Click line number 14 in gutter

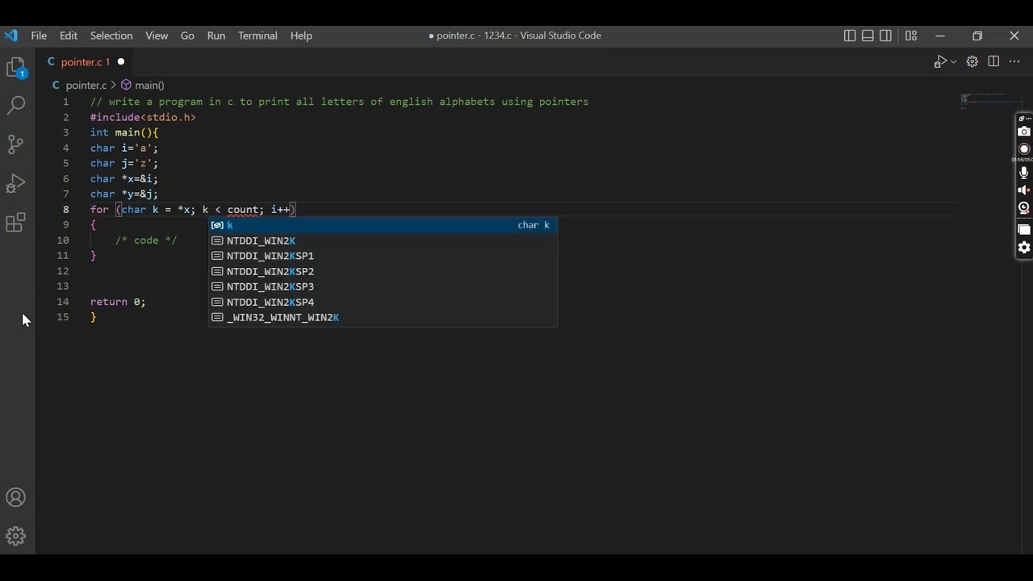(x=63, y=302)
